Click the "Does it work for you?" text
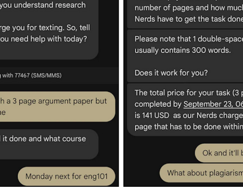The image size is (243, 187). [x=171, y=73]
